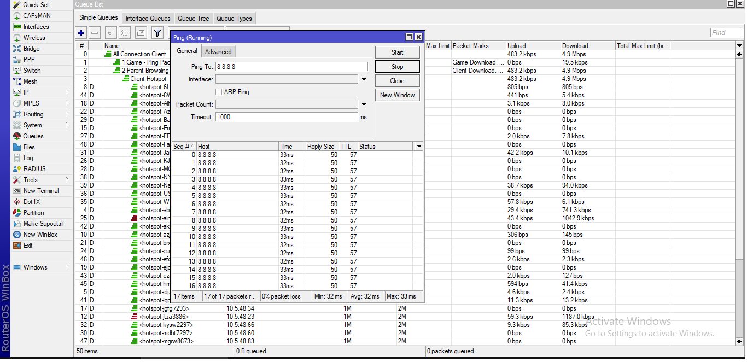Open the Switch menu
The height and width of the screenshot is (362, 747).
click(x=32, y=71)
